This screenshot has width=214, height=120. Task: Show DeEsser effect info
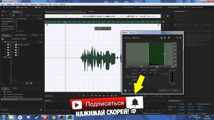tap(180, 38)
